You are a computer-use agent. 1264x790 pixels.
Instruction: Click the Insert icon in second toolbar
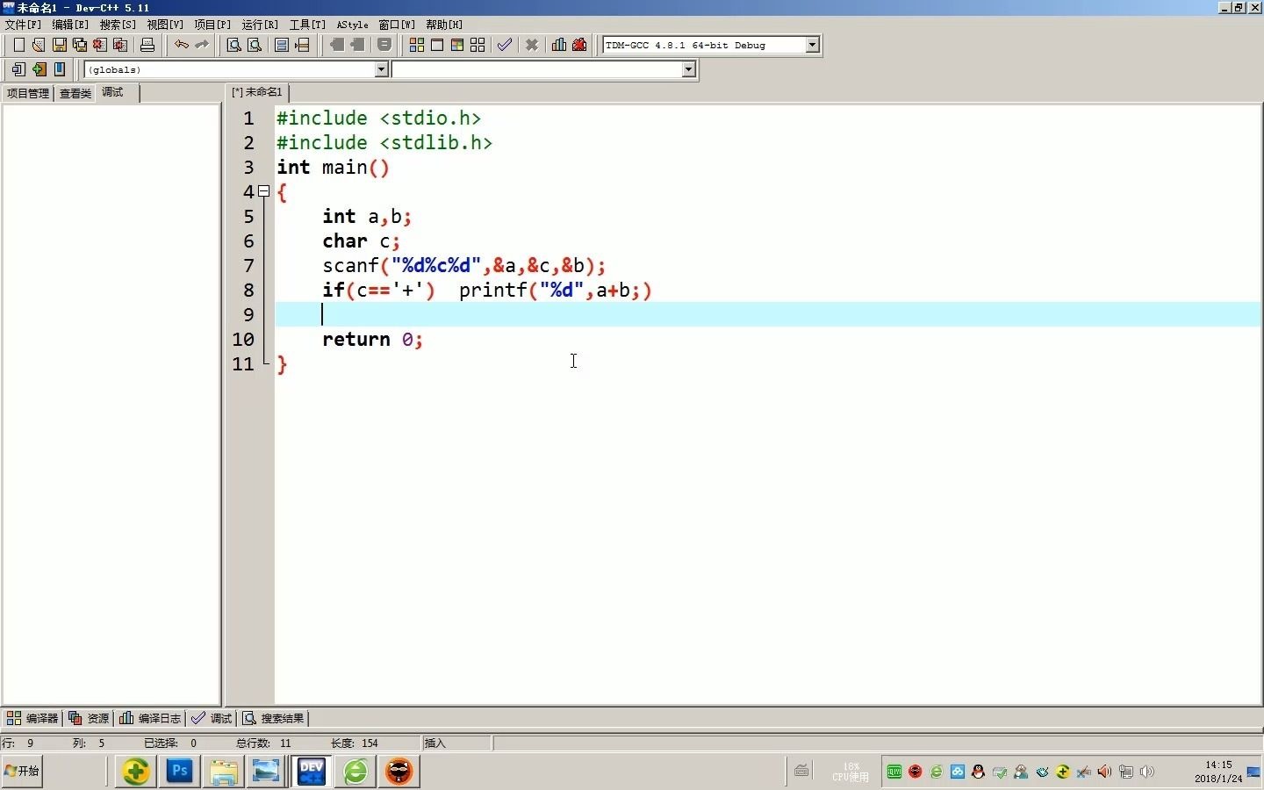click(18, 69)
